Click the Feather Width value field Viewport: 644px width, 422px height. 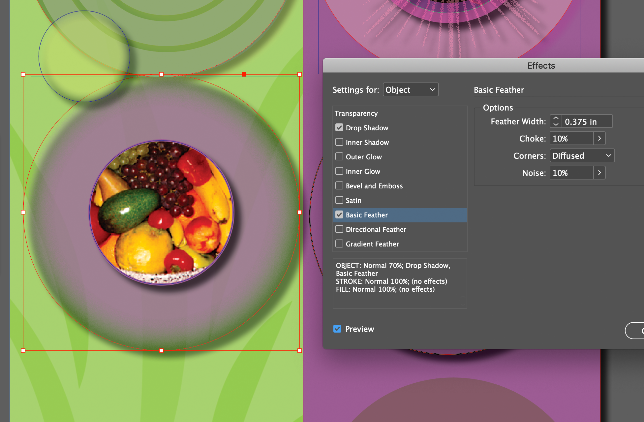[587, 121]
